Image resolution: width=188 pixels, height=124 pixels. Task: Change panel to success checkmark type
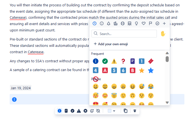pyautogui.click(x=72, y=111)
